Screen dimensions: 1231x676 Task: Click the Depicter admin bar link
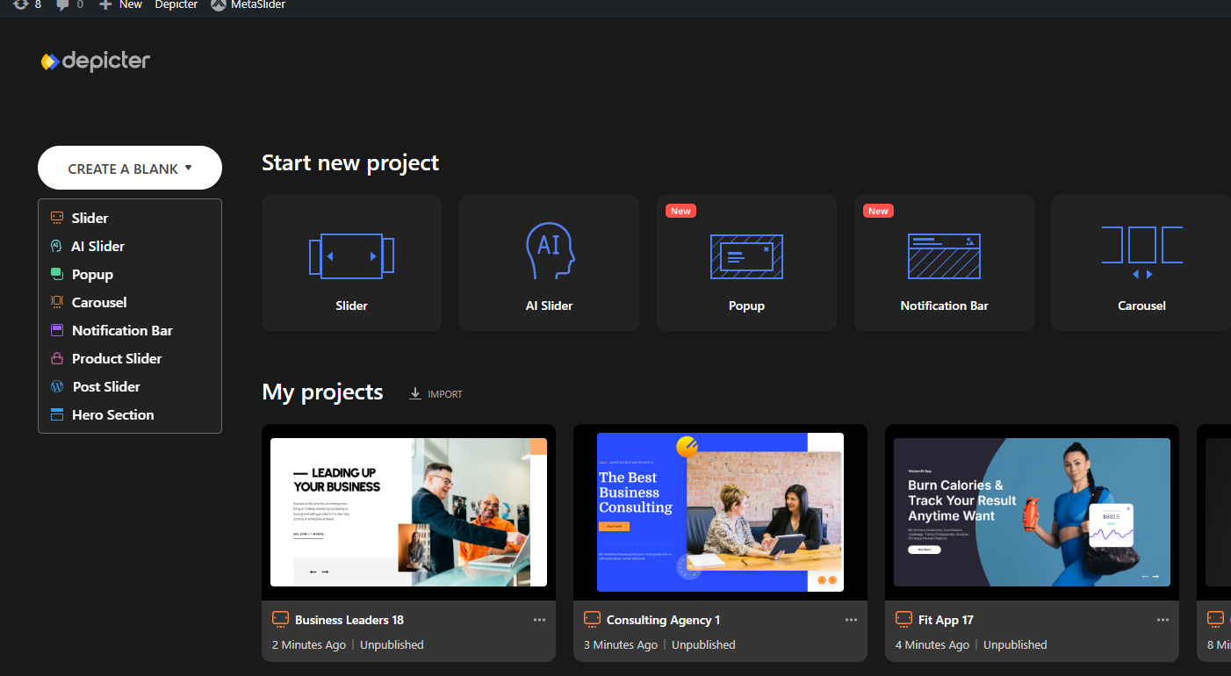point(176,4)
